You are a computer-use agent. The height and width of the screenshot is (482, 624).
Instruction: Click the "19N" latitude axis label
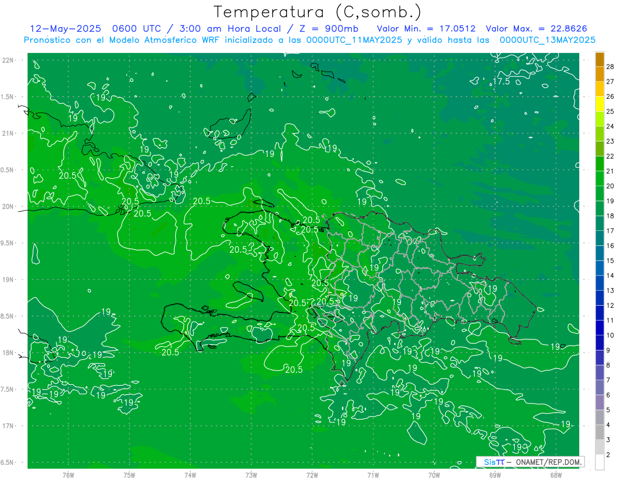pos(7,280)
